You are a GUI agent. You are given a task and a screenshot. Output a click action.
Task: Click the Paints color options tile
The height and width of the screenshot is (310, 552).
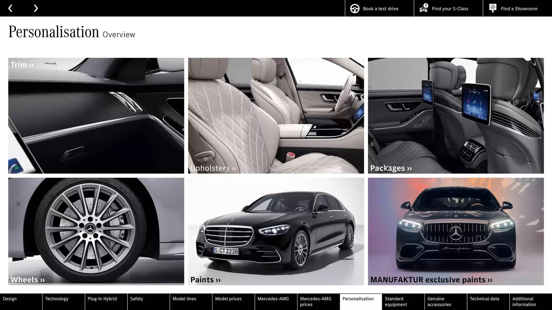coord(276,231)
